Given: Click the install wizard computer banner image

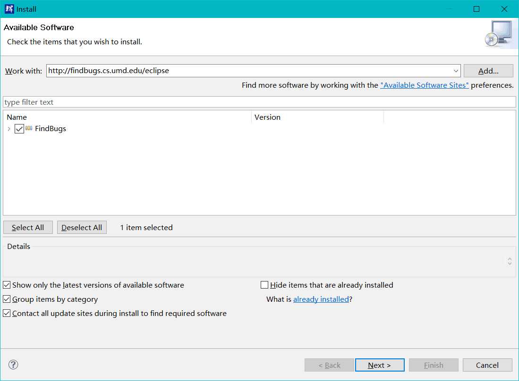Looking at the screenshot, I should (x=500, y=34).
